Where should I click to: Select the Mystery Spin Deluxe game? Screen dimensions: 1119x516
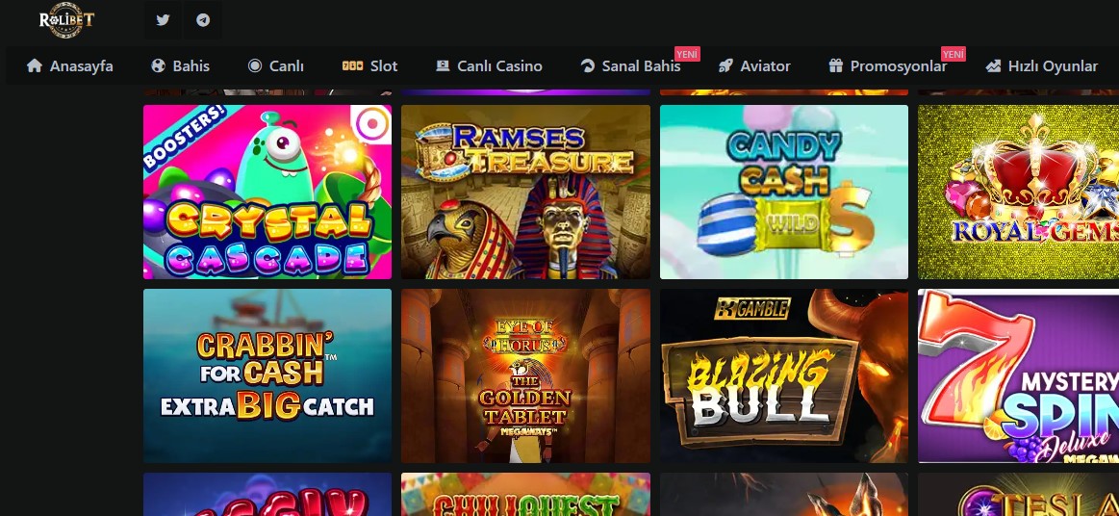point(1018,376)
